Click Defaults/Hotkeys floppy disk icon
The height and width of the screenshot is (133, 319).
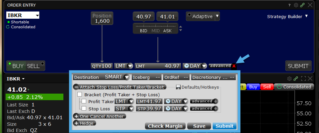click(x=178, y=87)
